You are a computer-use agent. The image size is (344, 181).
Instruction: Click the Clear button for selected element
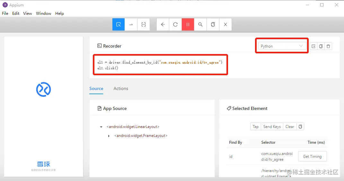290,127
